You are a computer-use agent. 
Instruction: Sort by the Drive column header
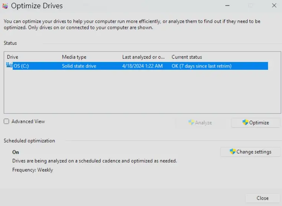(13, 57)
